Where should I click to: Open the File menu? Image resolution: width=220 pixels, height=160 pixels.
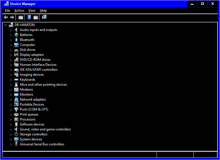[x=7, y=11]
